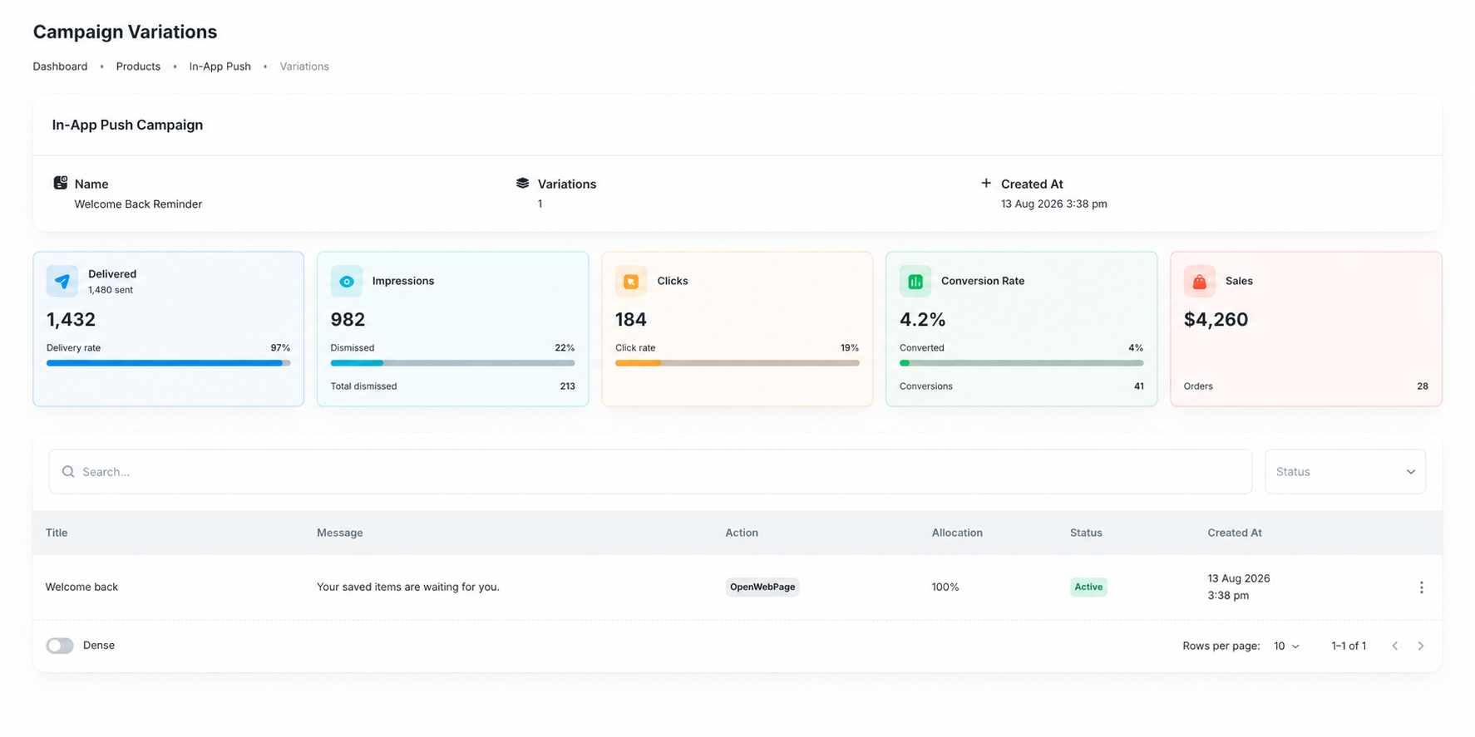Go to the previous table page
The height and width of the screenshot is (737, 1475).
1395,646
